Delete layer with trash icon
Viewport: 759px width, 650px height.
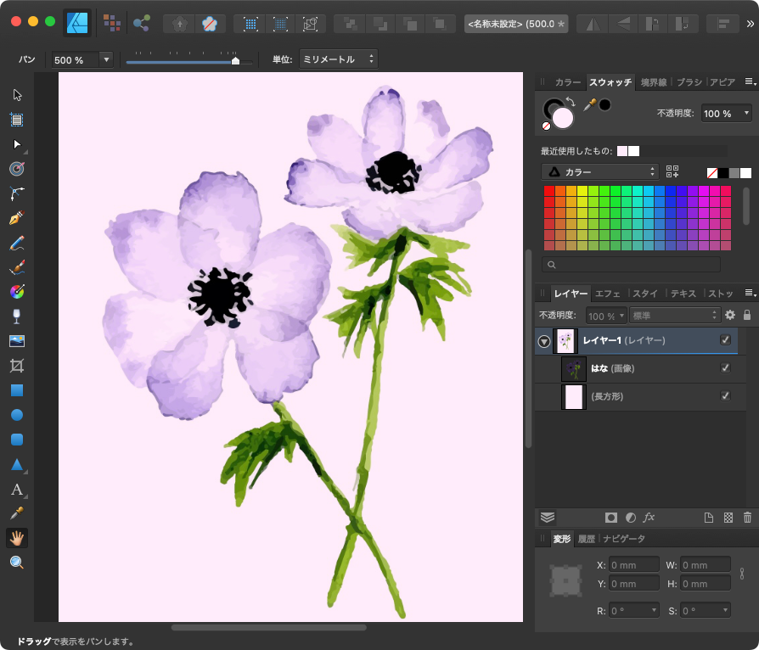(747, 517)
